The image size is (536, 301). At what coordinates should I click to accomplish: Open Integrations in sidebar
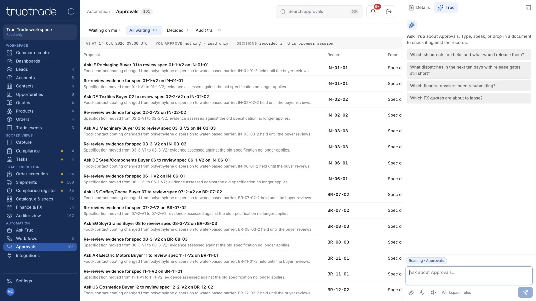click(x=40, y=256)
